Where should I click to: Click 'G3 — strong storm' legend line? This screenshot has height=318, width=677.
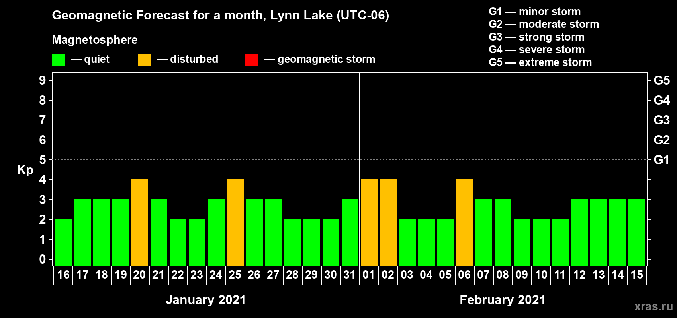click(536, 37)
